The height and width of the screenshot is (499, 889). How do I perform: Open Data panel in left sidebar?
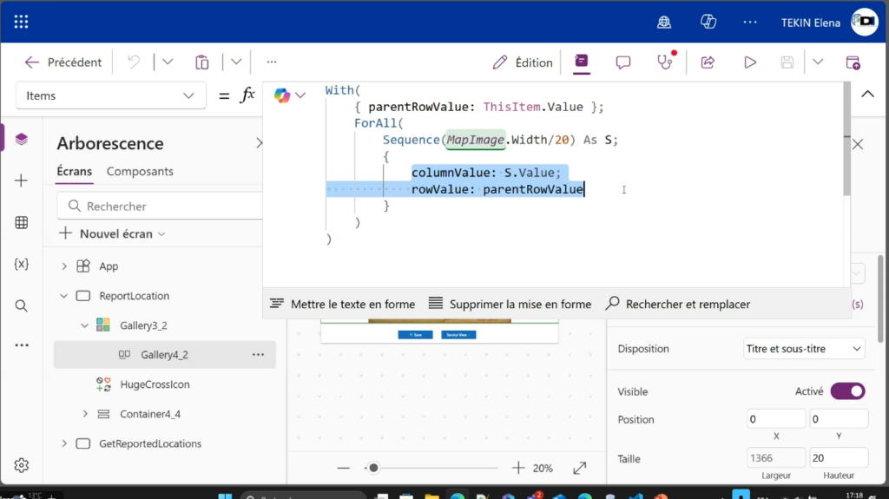[22, 223]
